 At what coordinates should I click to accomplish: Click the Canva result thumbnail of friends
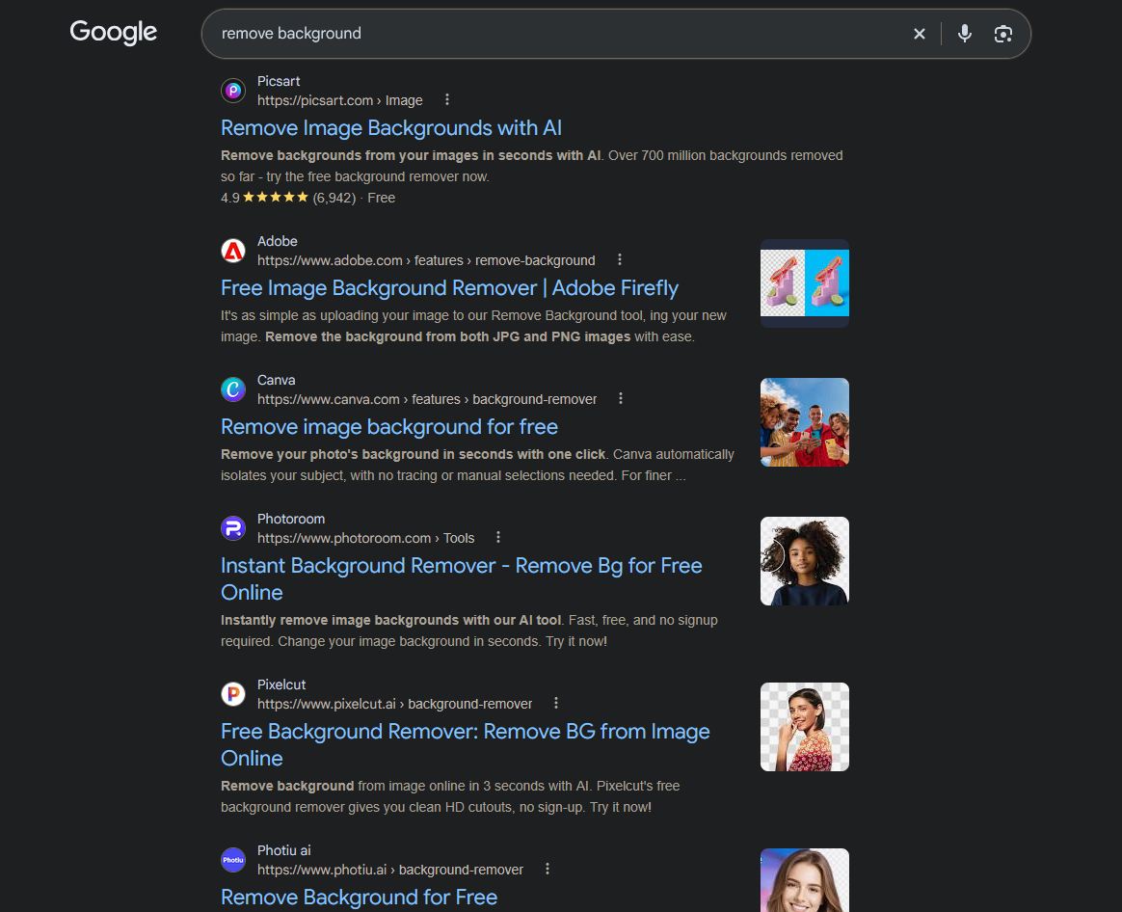pos(804,422)
